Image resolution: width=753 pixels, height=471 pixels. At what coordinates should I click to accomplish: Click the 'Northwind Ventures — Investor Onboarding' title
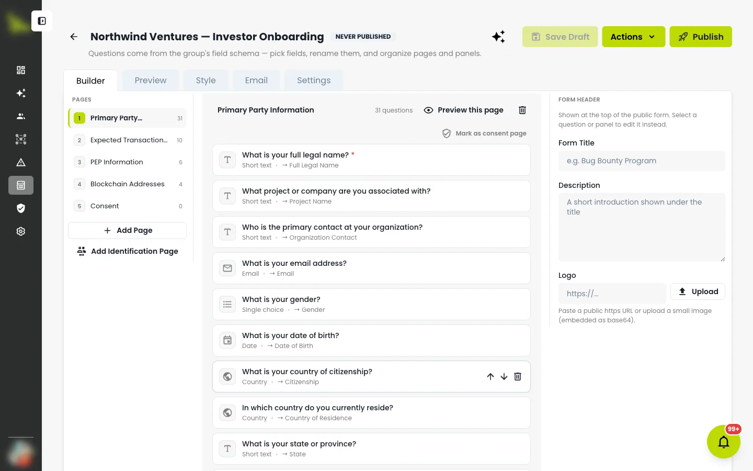click(207, 37)
